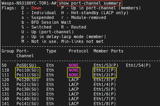Click the "show port-channel summary" command text

(x=90, y=3)
